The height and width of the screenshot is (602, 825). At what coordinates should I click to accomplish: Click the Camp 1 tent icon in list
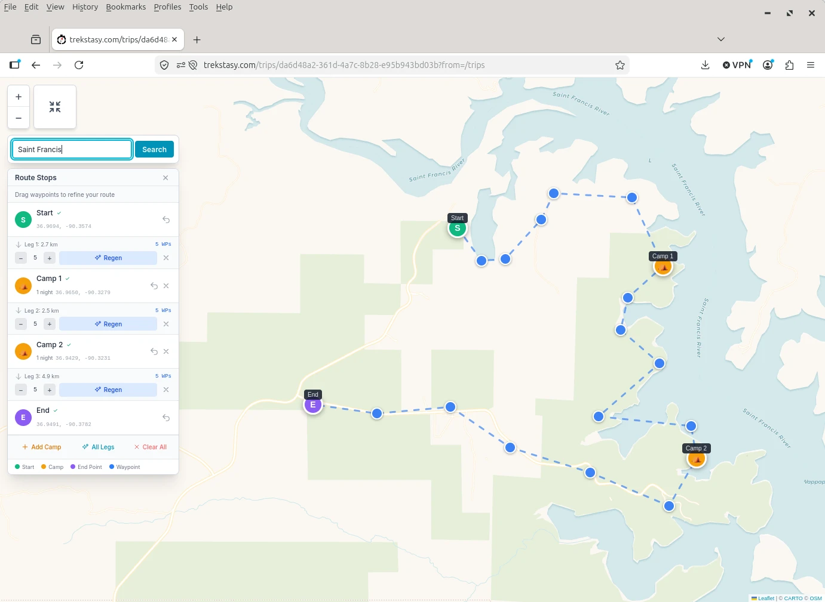(23, 286)
